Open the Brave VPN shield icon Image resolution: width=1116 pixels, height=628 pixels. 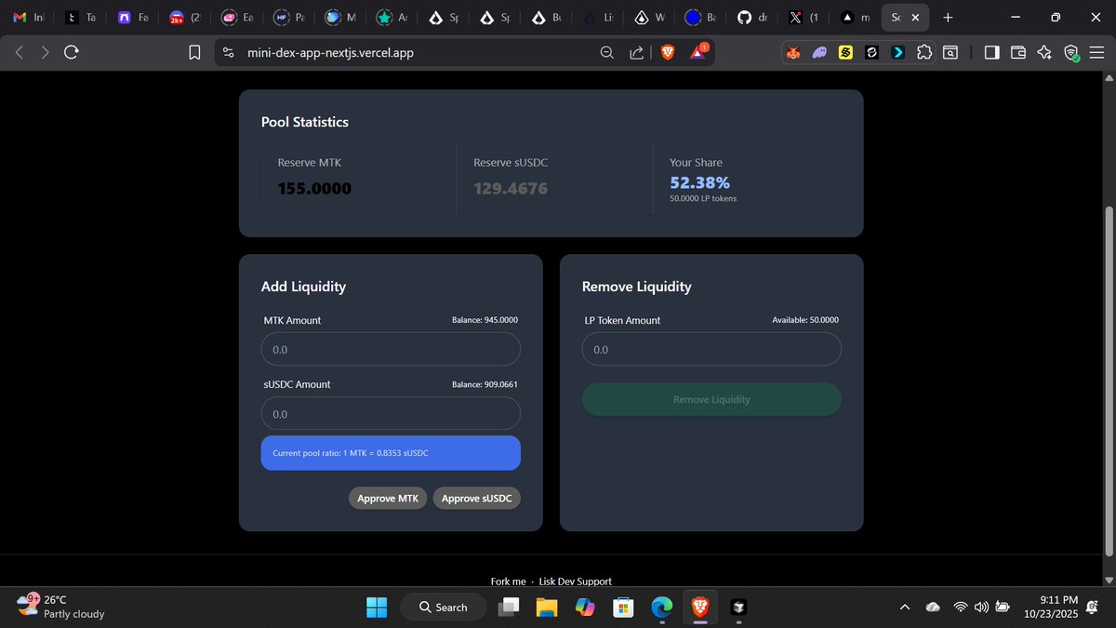pos(1071,53)
